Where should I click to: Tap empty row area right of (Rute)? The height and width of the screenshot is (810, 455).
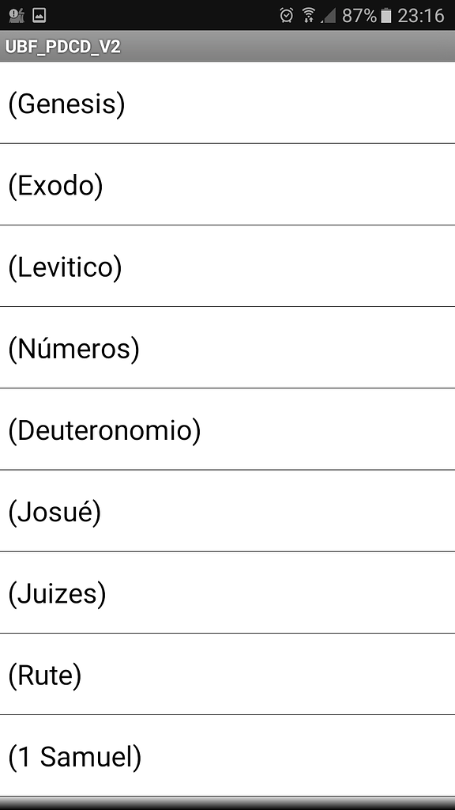[x=269, y=674]
